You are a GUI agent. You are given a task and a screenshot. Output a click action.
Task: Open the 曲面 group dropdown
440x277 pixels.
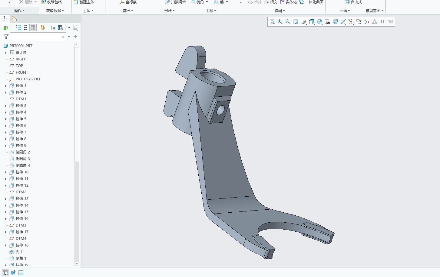(345, 11)
